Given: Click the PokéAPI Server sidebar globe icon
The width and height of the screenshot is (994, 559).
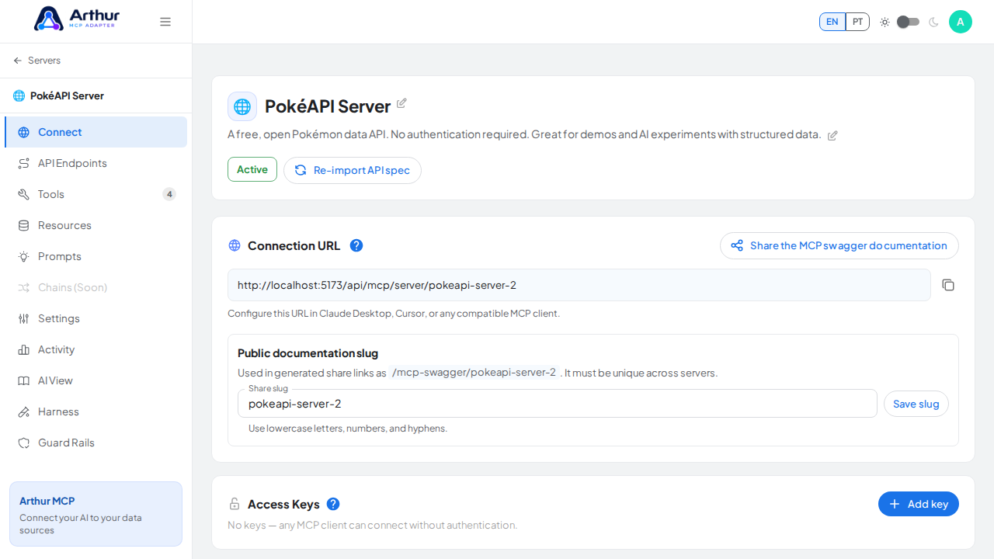Looking at the screenshot, I should (19, 95).
